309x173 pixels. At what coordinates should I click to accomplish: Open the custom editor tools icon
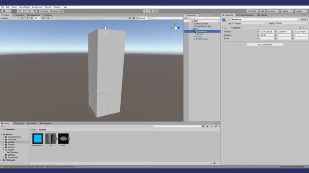(x=35, y=11)
